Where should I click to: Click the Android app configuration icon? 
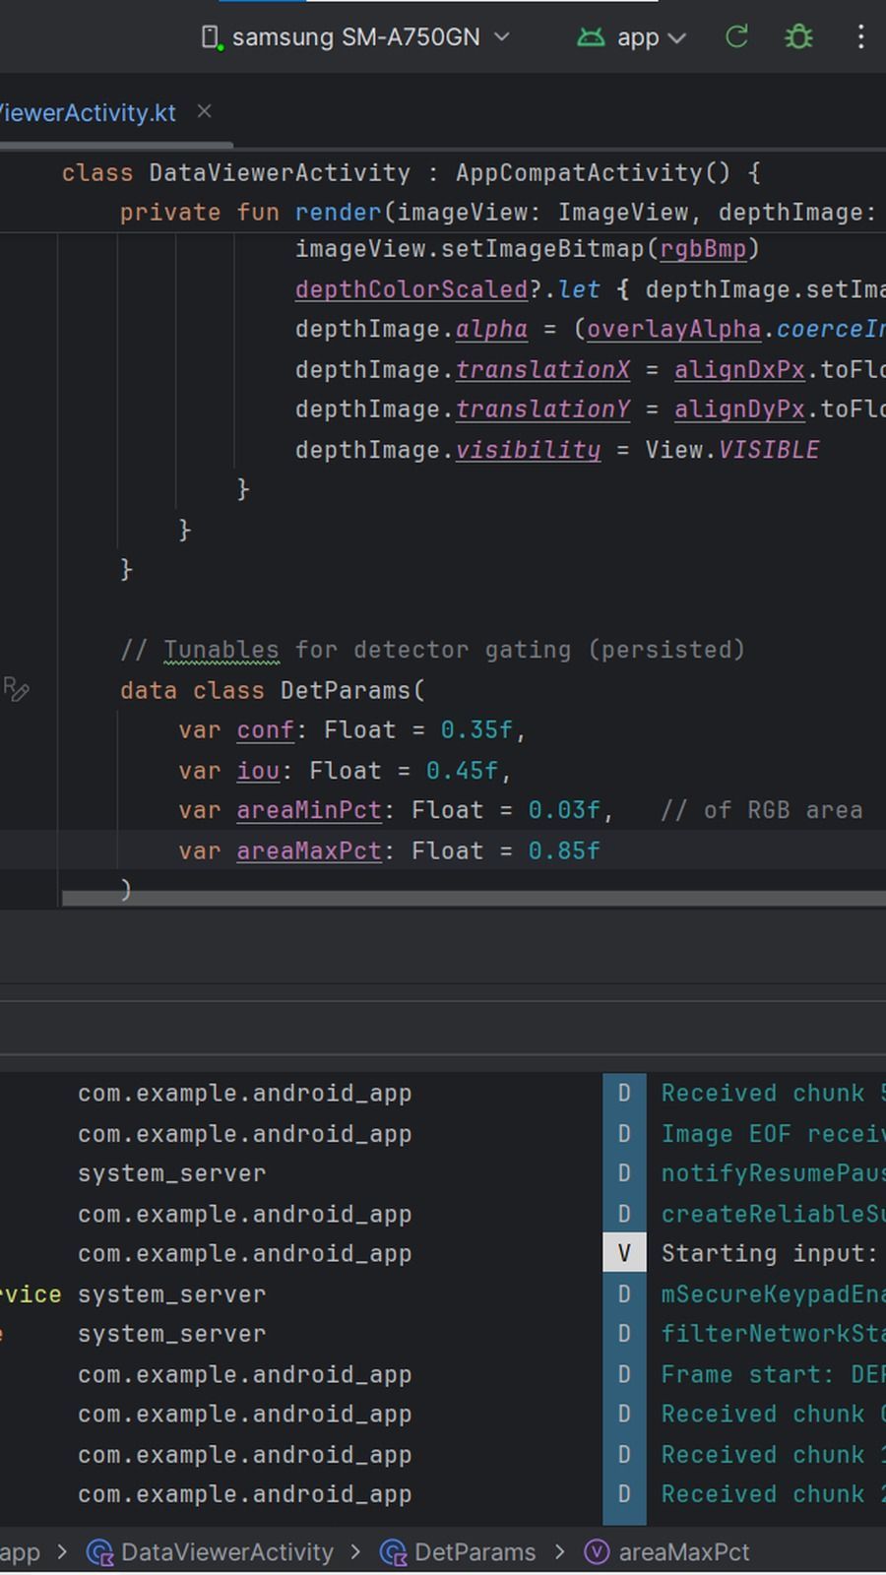tap(591, 37)
